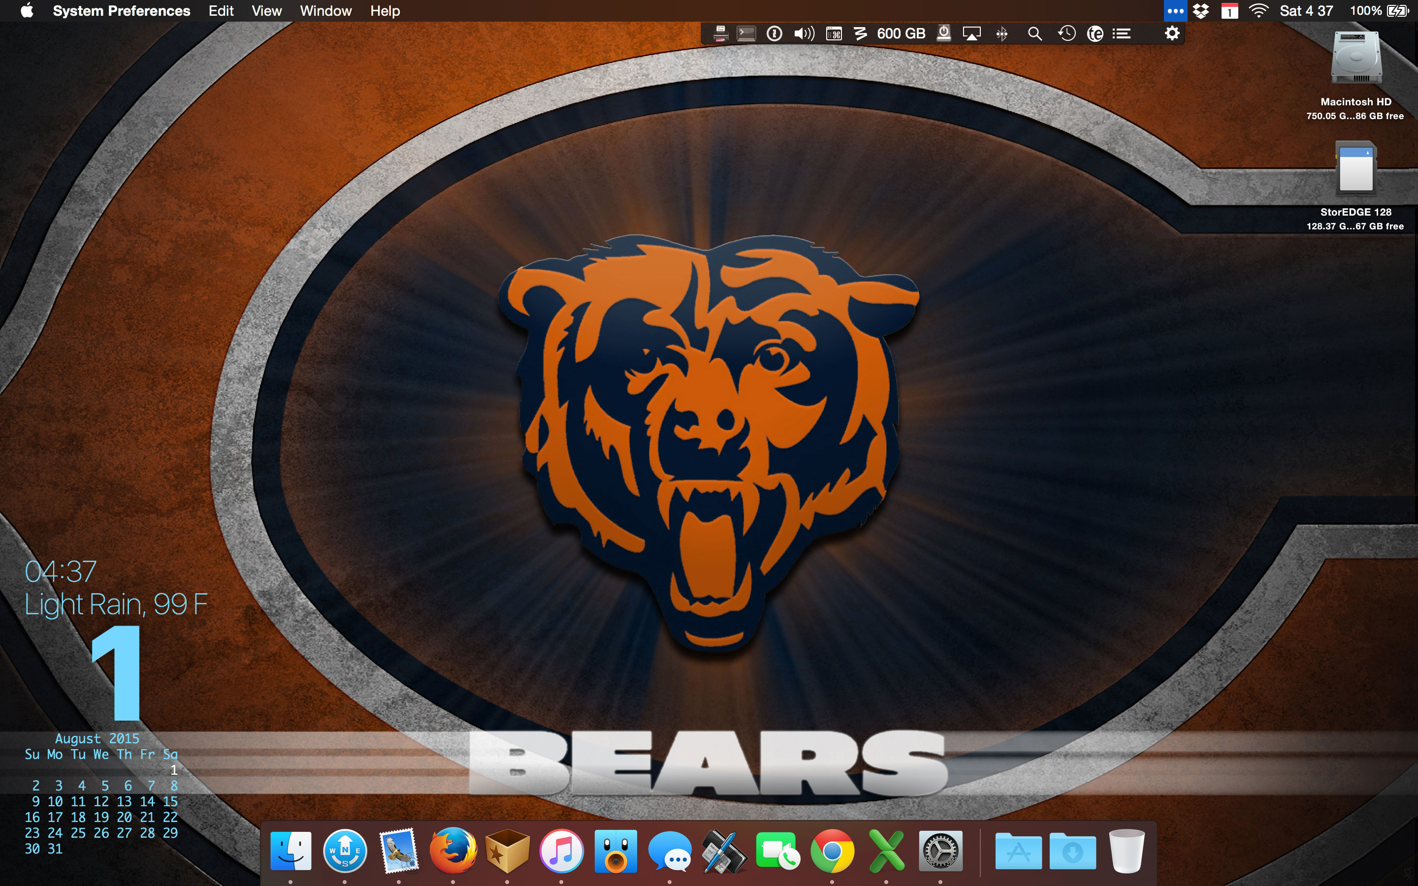Click the gear icon in Bartender bar

click(x=1172, y=33)
